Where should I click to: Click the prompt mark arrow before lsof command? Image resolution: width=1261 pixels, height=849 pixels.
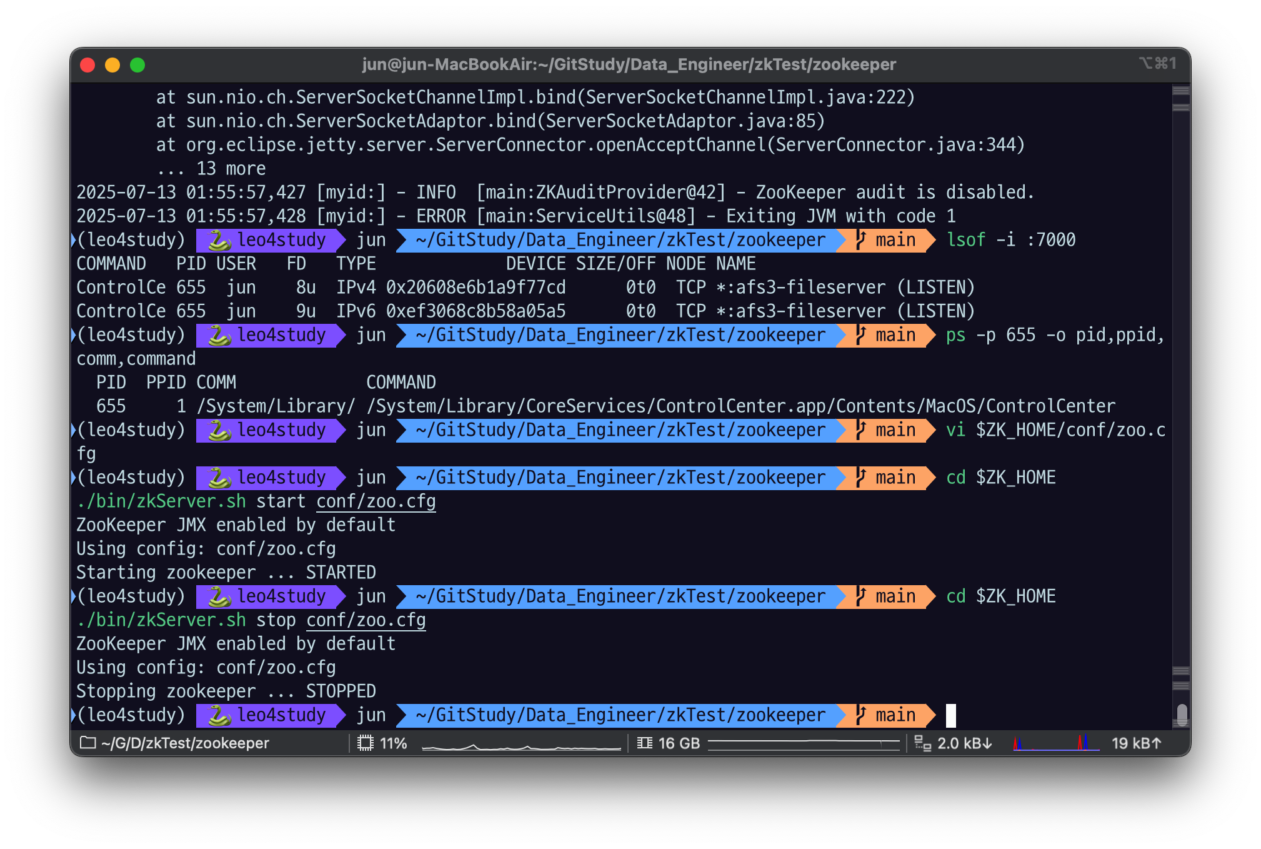tap(74, 240)
